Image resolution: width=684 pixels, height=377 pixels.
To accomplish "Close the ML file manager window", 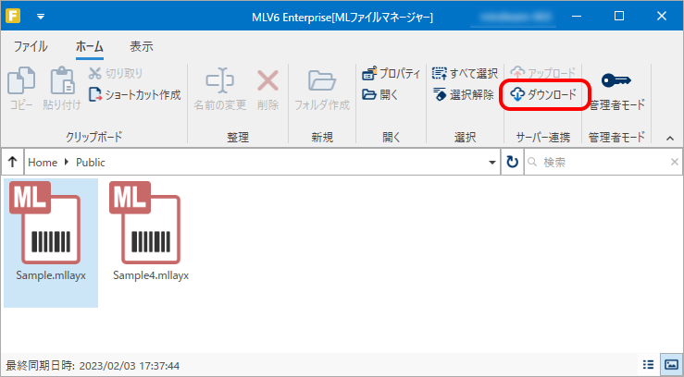I will pos(661,16).
